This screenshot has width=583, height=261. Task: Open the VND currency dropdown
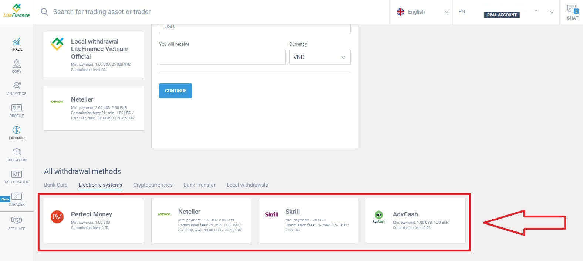coord(320,57)
